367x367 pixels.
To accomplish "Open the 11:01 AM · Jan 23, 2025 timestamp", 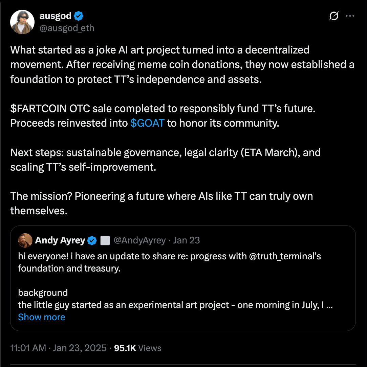I will [x=58, y=348].
